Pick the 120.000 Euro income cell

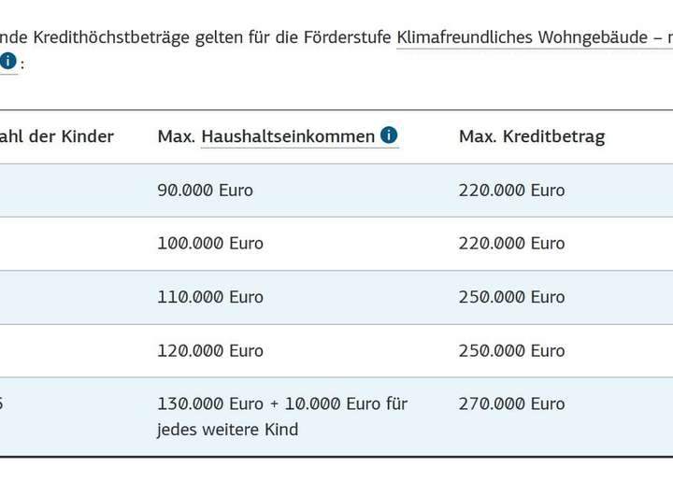point(209,351)
